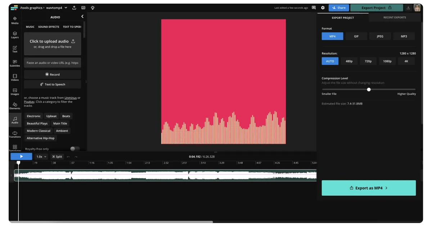This screenshot has width=432, height=227.
Task: Open the playback speed dropdown
Action: [x=41, y=156]
